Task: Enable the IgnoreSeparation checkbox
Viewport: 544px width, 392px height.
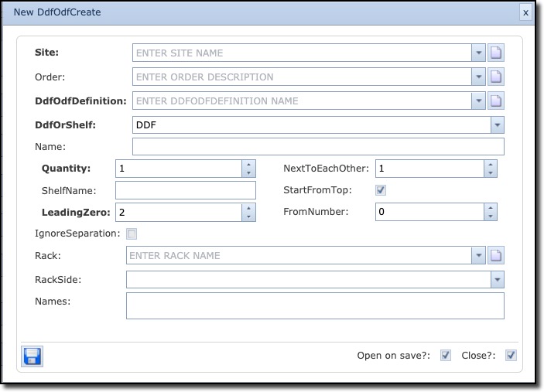Action: tap(132, 233)
